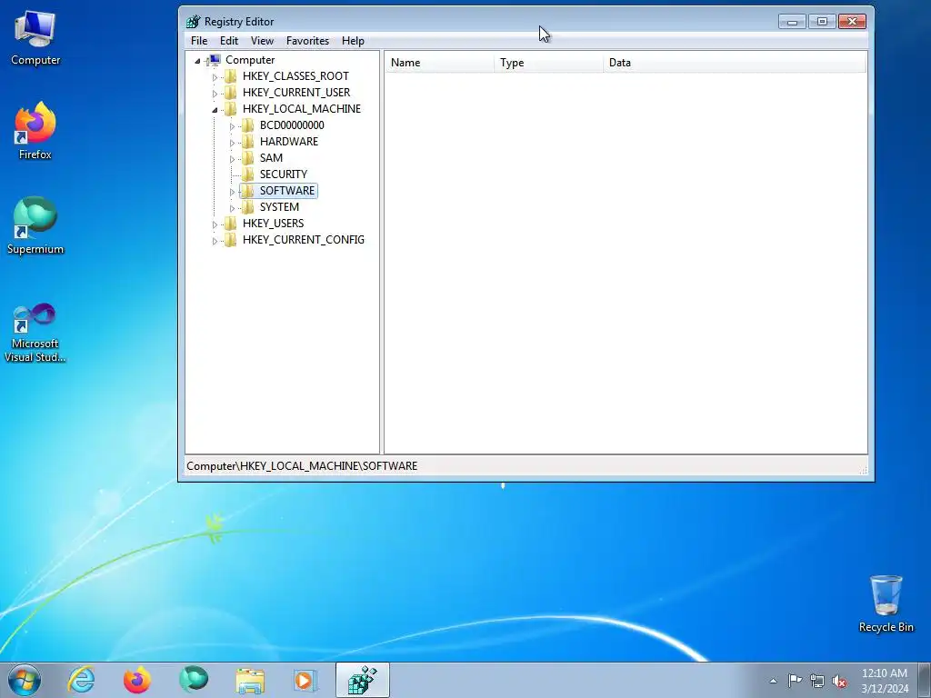Open the taskbar clock showing 12:10 AM
931x698 pixels.
click(x=885, y=681)
